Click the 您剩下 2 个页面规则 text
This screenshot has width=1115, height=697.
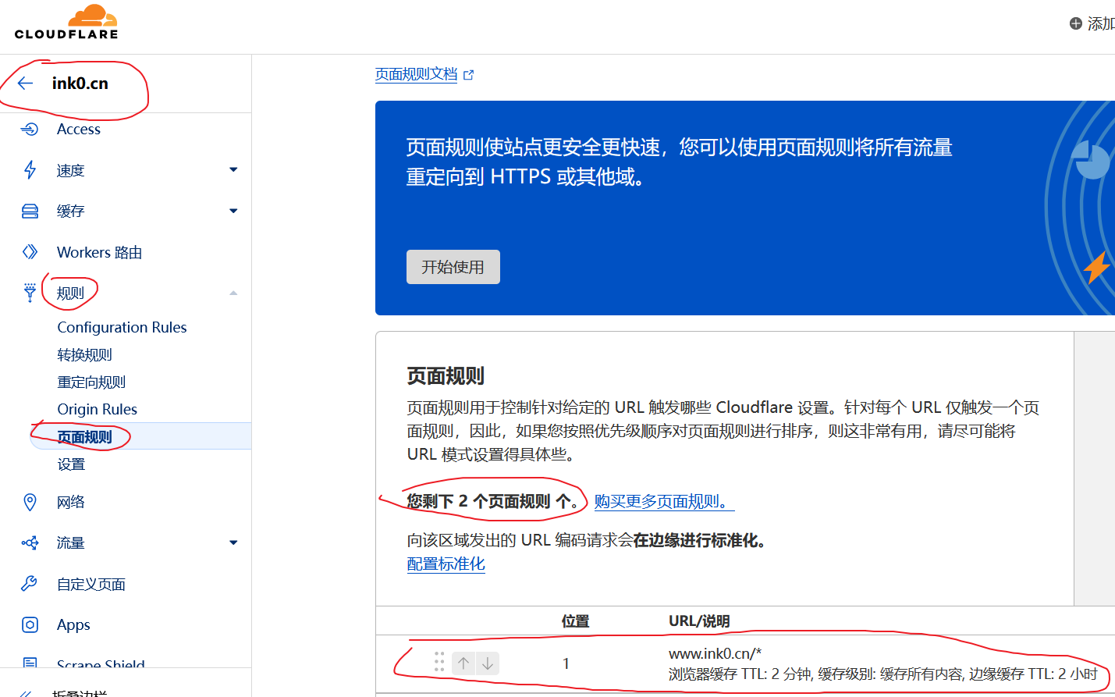click(x=492, y=502)
